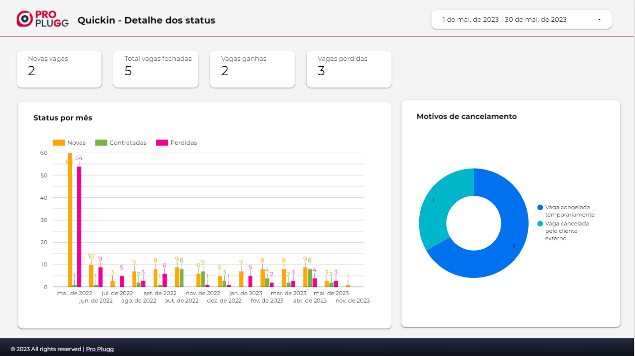Screen dimensions: 635x356
Task: Click the date range dropdown arrow
Action: (599, 20)
